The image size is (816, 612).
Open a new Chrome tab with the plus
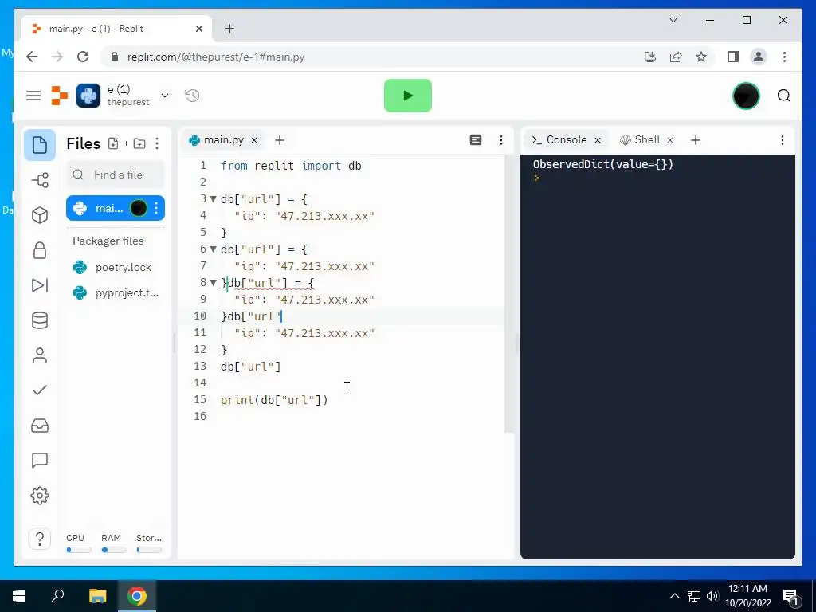(229, 29)
